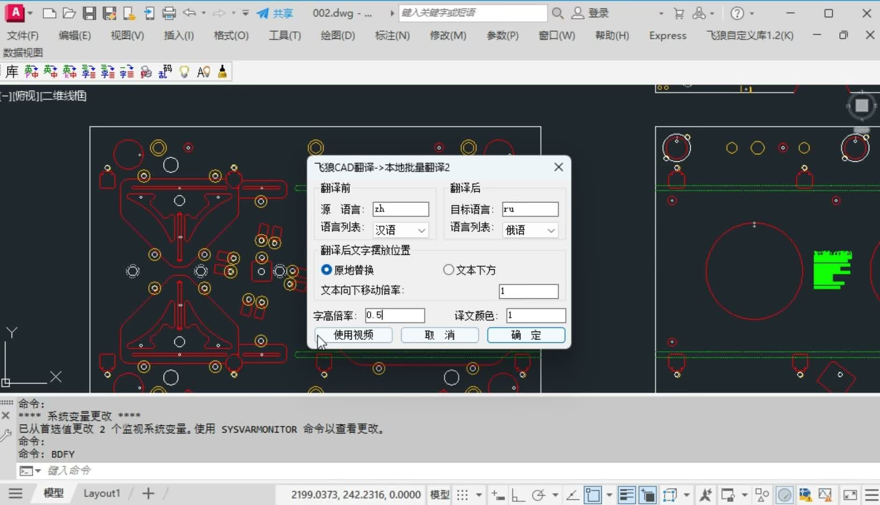Open the status bar customization menu

click(872, 495)
